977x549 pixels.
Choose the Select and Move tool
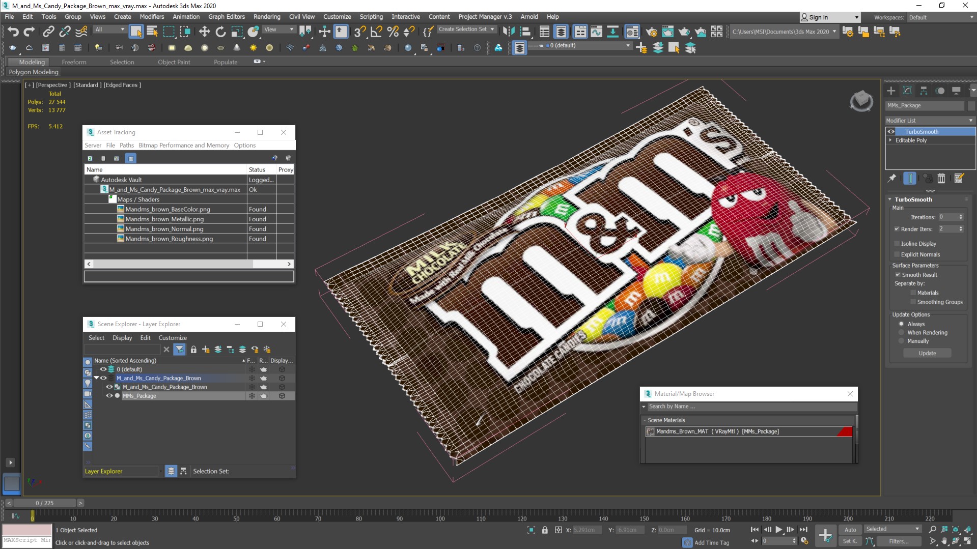[204, 32]
